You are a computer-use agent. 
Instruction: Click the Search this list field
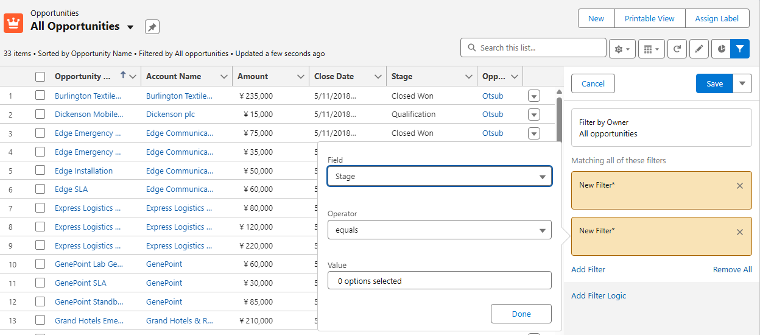coord(539,48)
